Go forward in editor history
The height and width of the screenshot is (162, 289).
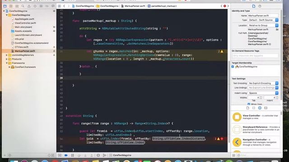click(69, 6)
